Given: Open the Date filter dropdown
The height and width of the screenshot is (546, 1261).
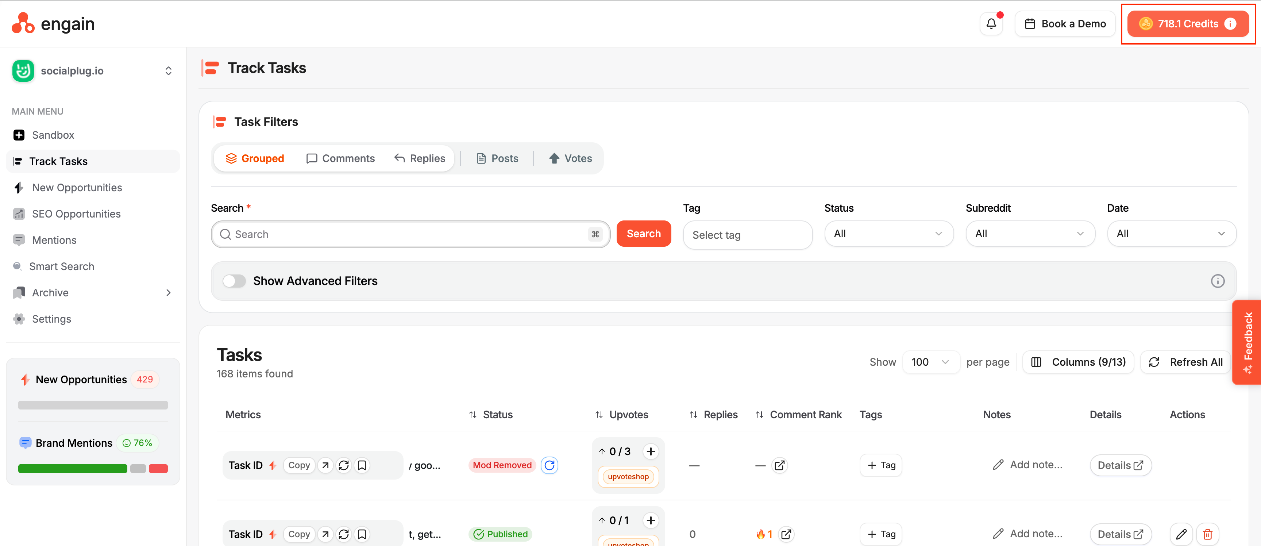Looking at the screenshot, I should tap(1171, 234).
